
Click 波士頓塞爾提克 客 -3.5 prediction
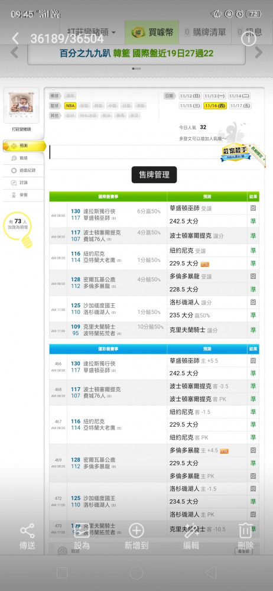(199, 387)
